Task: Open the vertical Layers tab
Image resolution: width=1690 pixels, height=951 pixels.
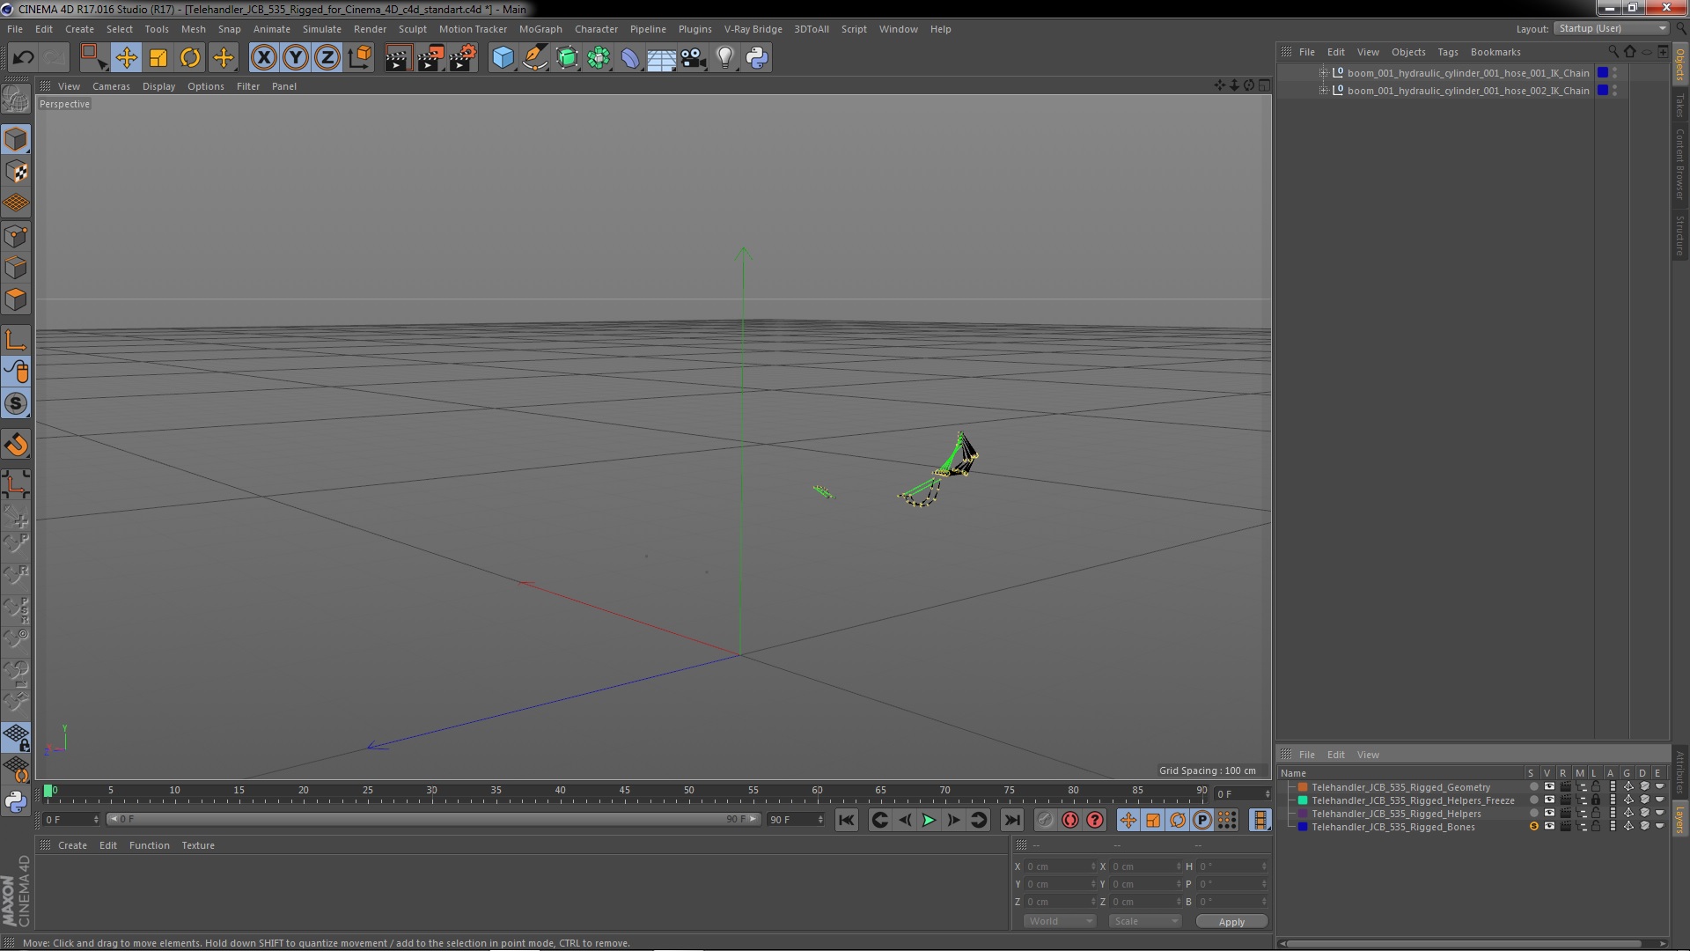Action: click(1679, 820)
